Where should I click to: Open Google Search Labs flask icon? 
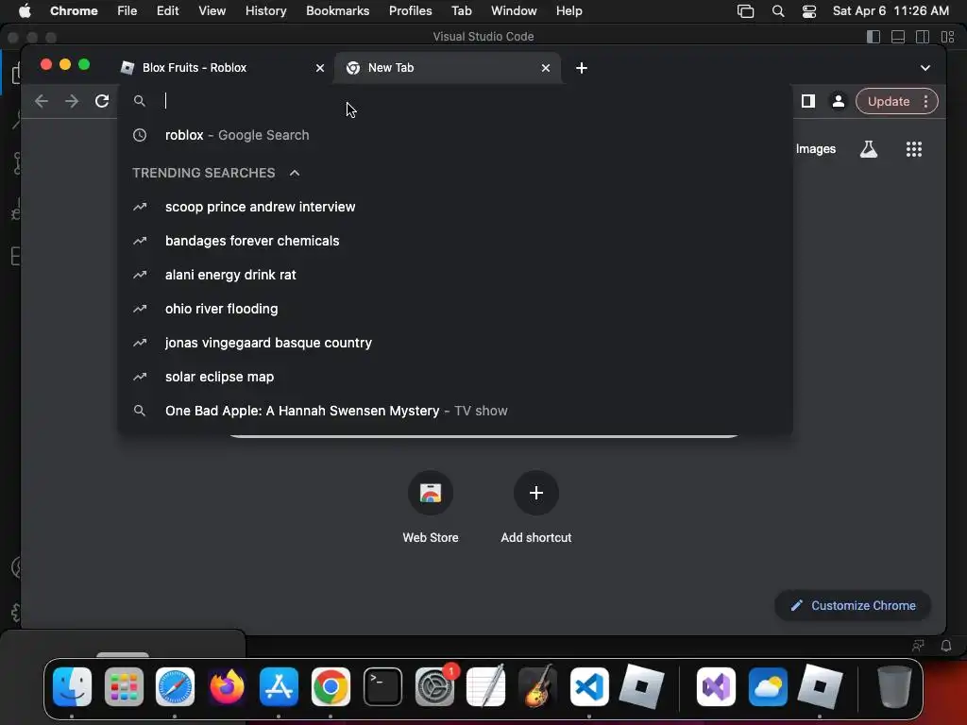[x=869, y=148]
